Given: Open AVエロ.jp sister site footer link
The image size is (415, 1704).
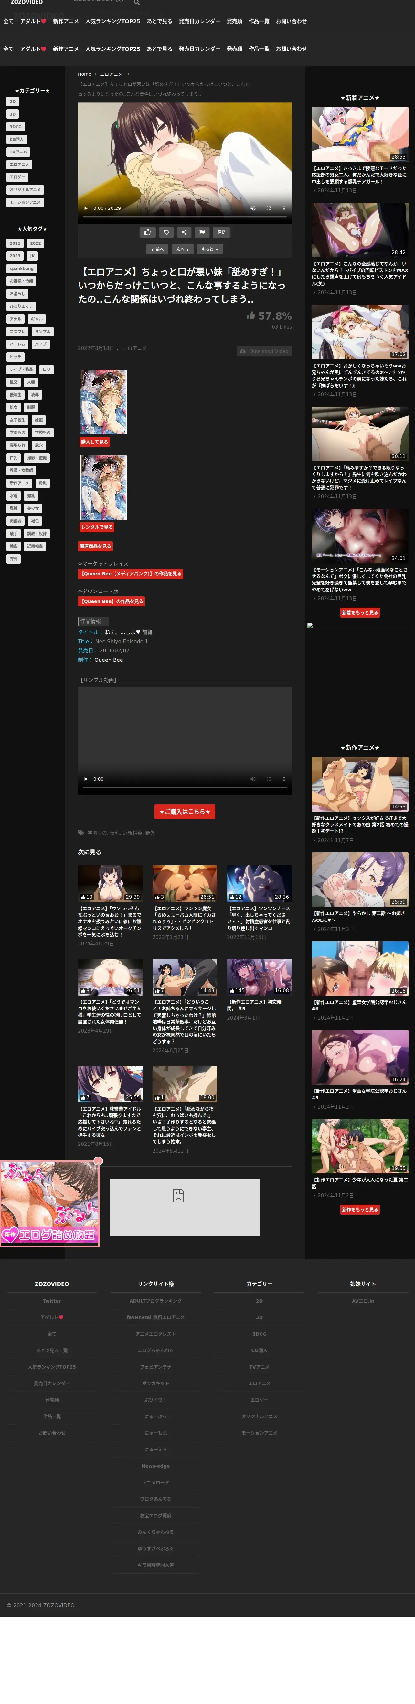Looking at the screenshot, I should pyautogui.click(x=363, y=1301).
